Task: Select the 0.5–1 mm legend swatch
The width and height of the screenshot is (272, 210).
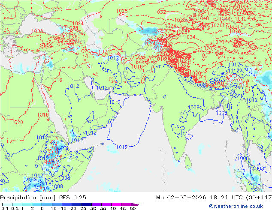Action: (x=17, y=204)
